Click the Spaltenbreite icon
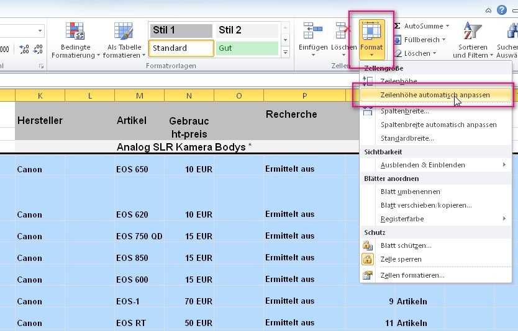This screenshot has width=518, height=331. click(368, 111)
